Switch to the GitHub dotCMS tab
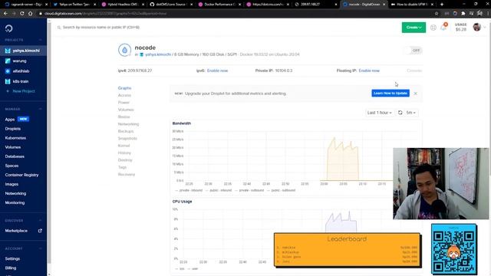Image resolution: width=491 pixels, height=276 pixels. (x=170, y=5)
